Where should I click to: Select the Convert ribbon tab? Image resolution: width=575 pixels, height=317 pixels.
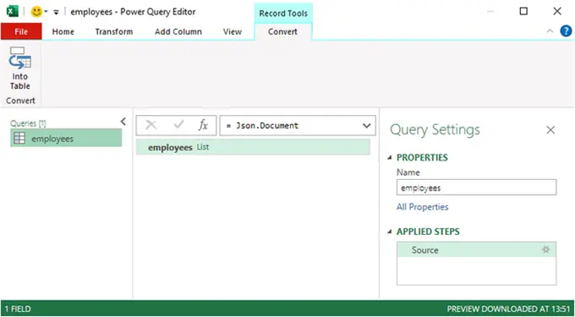282,31
